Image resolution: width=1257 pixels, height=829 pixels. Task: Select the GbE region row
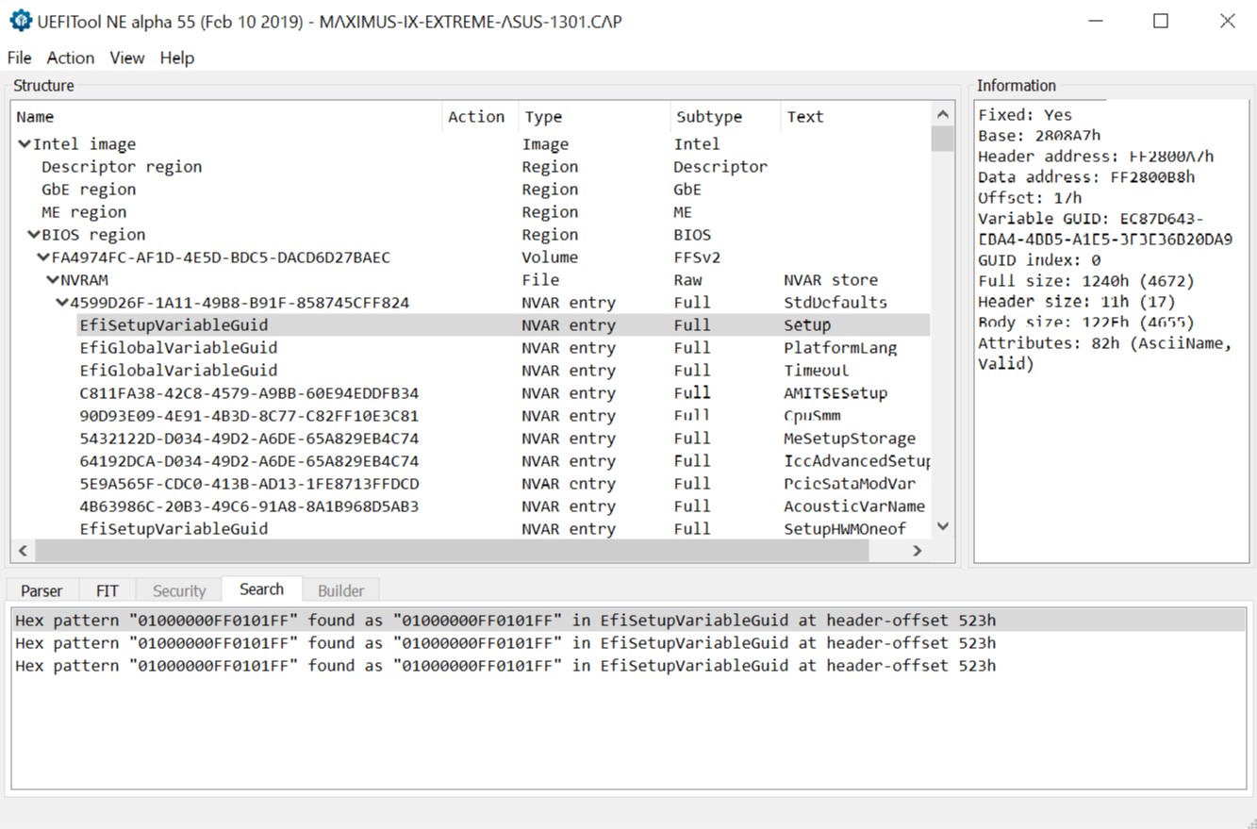[471, 190]
